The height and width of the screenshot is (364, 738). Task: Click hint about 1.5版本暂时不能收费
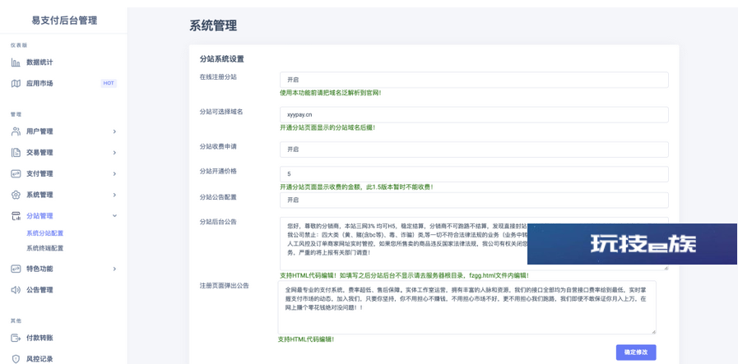point(357,187)
